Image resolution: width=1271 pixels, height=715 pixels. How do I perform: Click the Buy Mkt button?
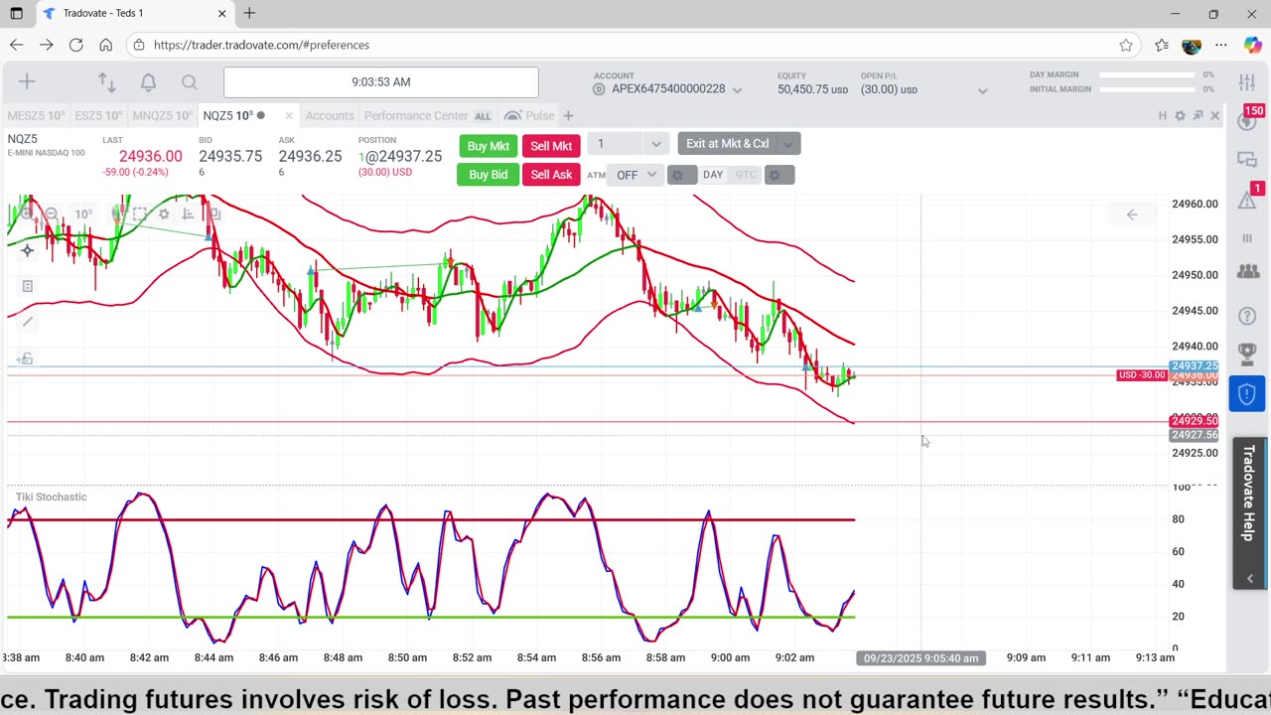click(488, 146)
